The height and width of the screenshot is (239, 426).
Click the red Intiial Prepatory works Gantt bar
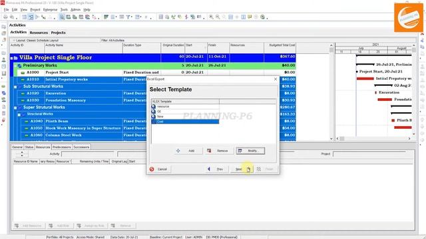[x=365, y=78]
